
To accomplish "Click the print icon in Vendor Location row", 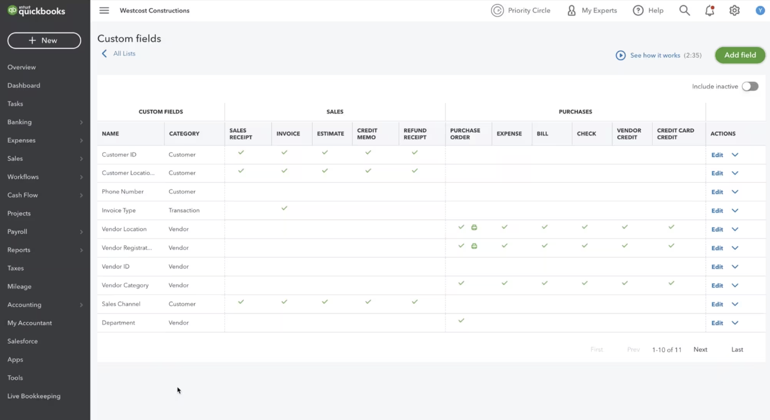I will pyautogui.click(x=474, y=227).
